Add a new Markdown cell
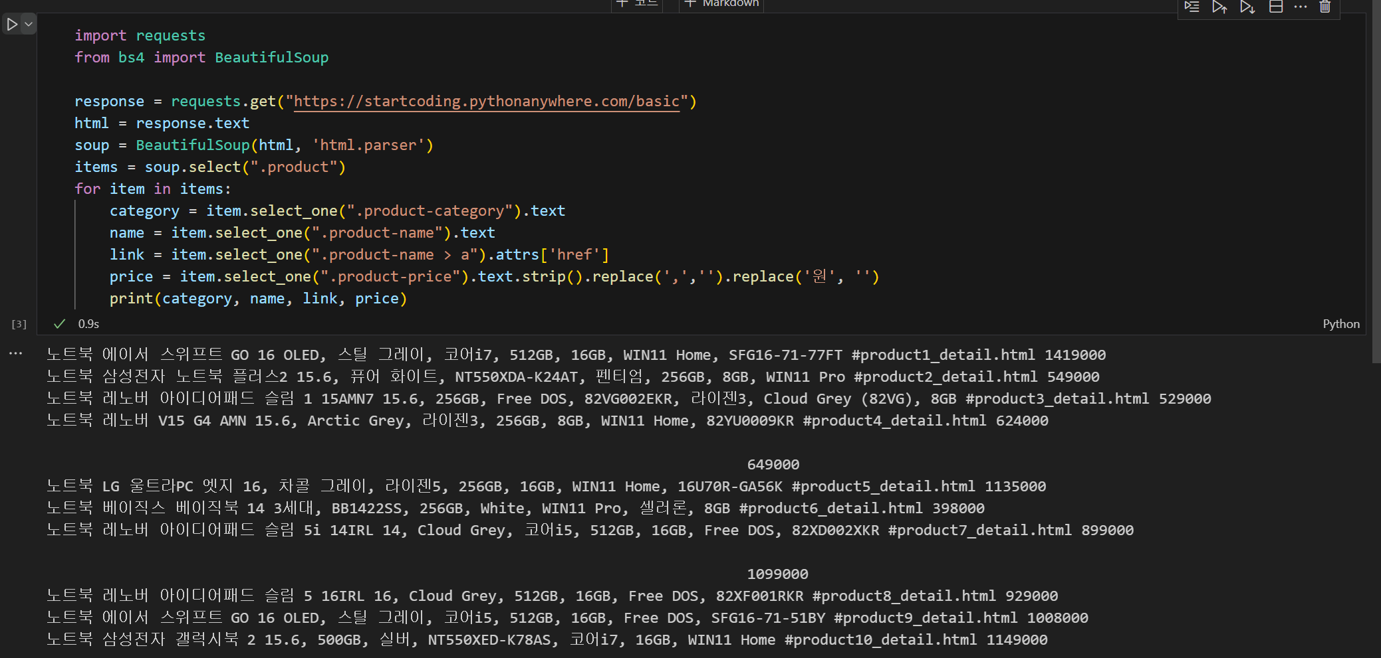 pyautogui.click(x=721, y=3)
